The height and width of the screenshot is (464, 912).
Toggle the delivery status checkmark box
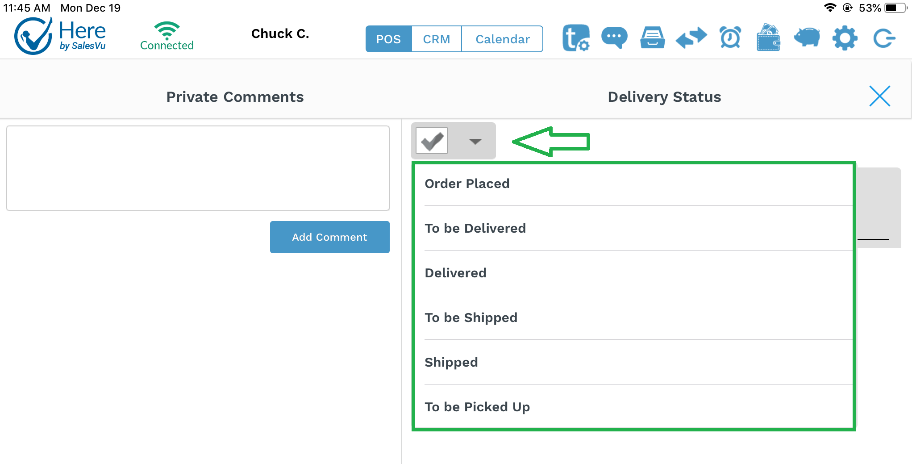coord(432,141)
